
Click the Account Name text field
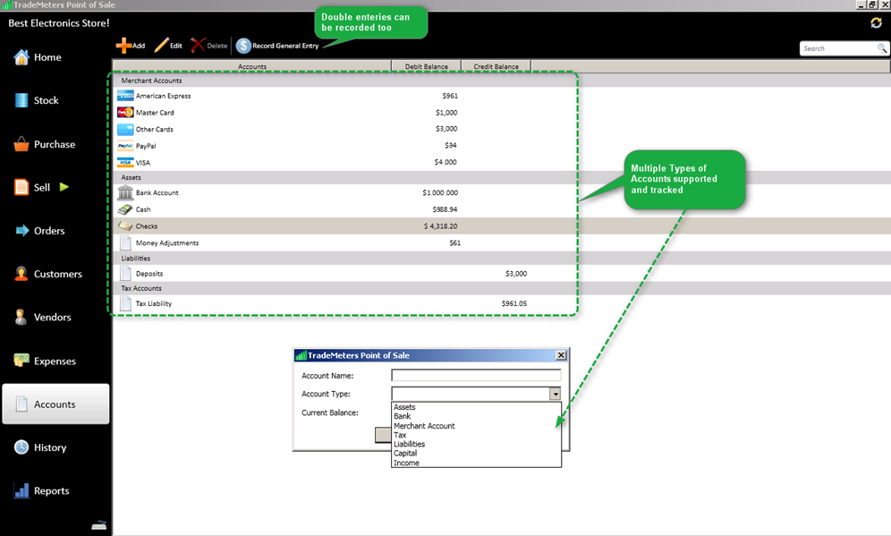[475, 376]
